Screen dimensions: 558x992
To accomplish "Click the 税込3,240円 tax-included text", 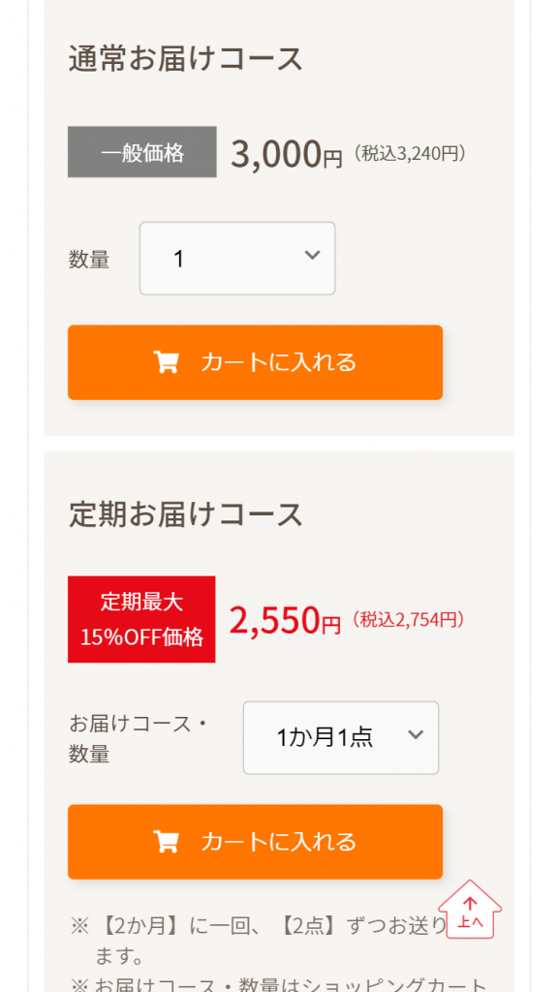I will 410,154.
